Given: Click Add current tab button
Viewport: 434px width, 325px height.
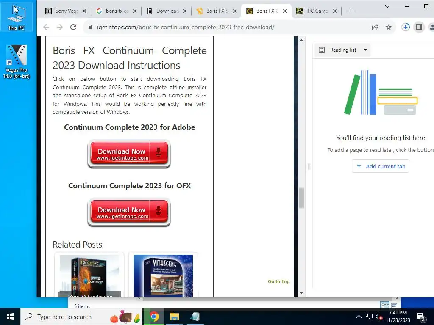Looking at the screenshot, I should coord(381,166).
